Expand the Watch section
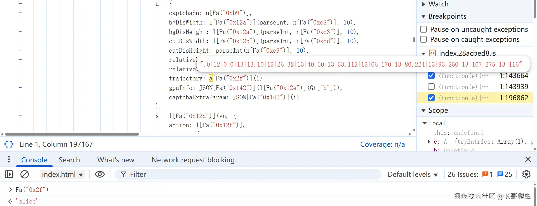The width and height of the screenshot is (537, 206). pyautogui.click(x=424, y=4)
